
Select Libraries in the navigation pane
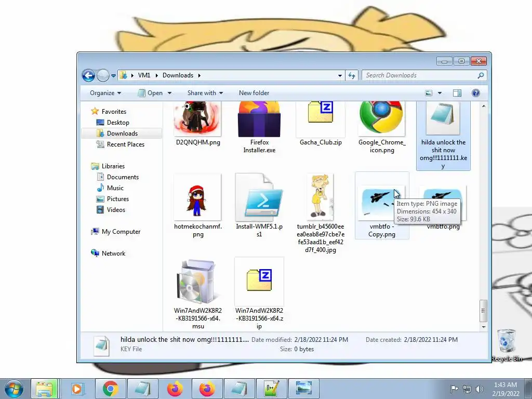click(x=113, y=166)
